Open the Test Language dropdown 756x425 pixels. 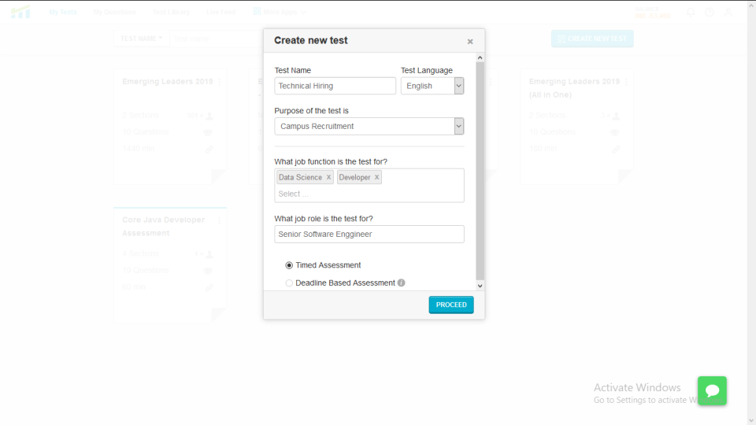pos(432,86)
